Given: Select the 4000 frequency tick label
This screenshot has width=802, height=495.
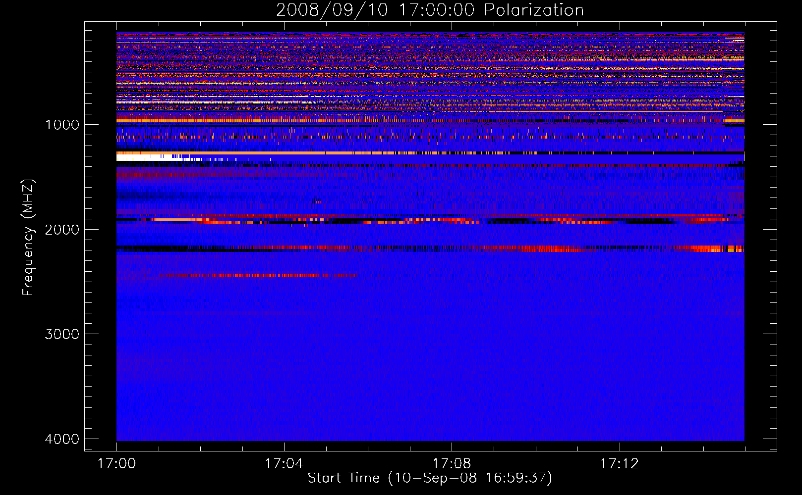Looking at the screenshot, I should [62, 439].
